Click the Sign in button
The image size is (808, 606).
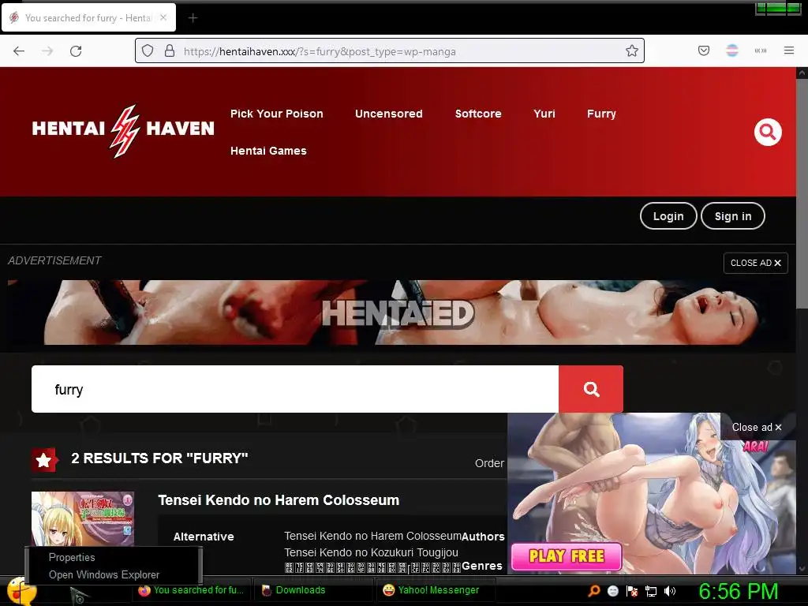point(733,216)
